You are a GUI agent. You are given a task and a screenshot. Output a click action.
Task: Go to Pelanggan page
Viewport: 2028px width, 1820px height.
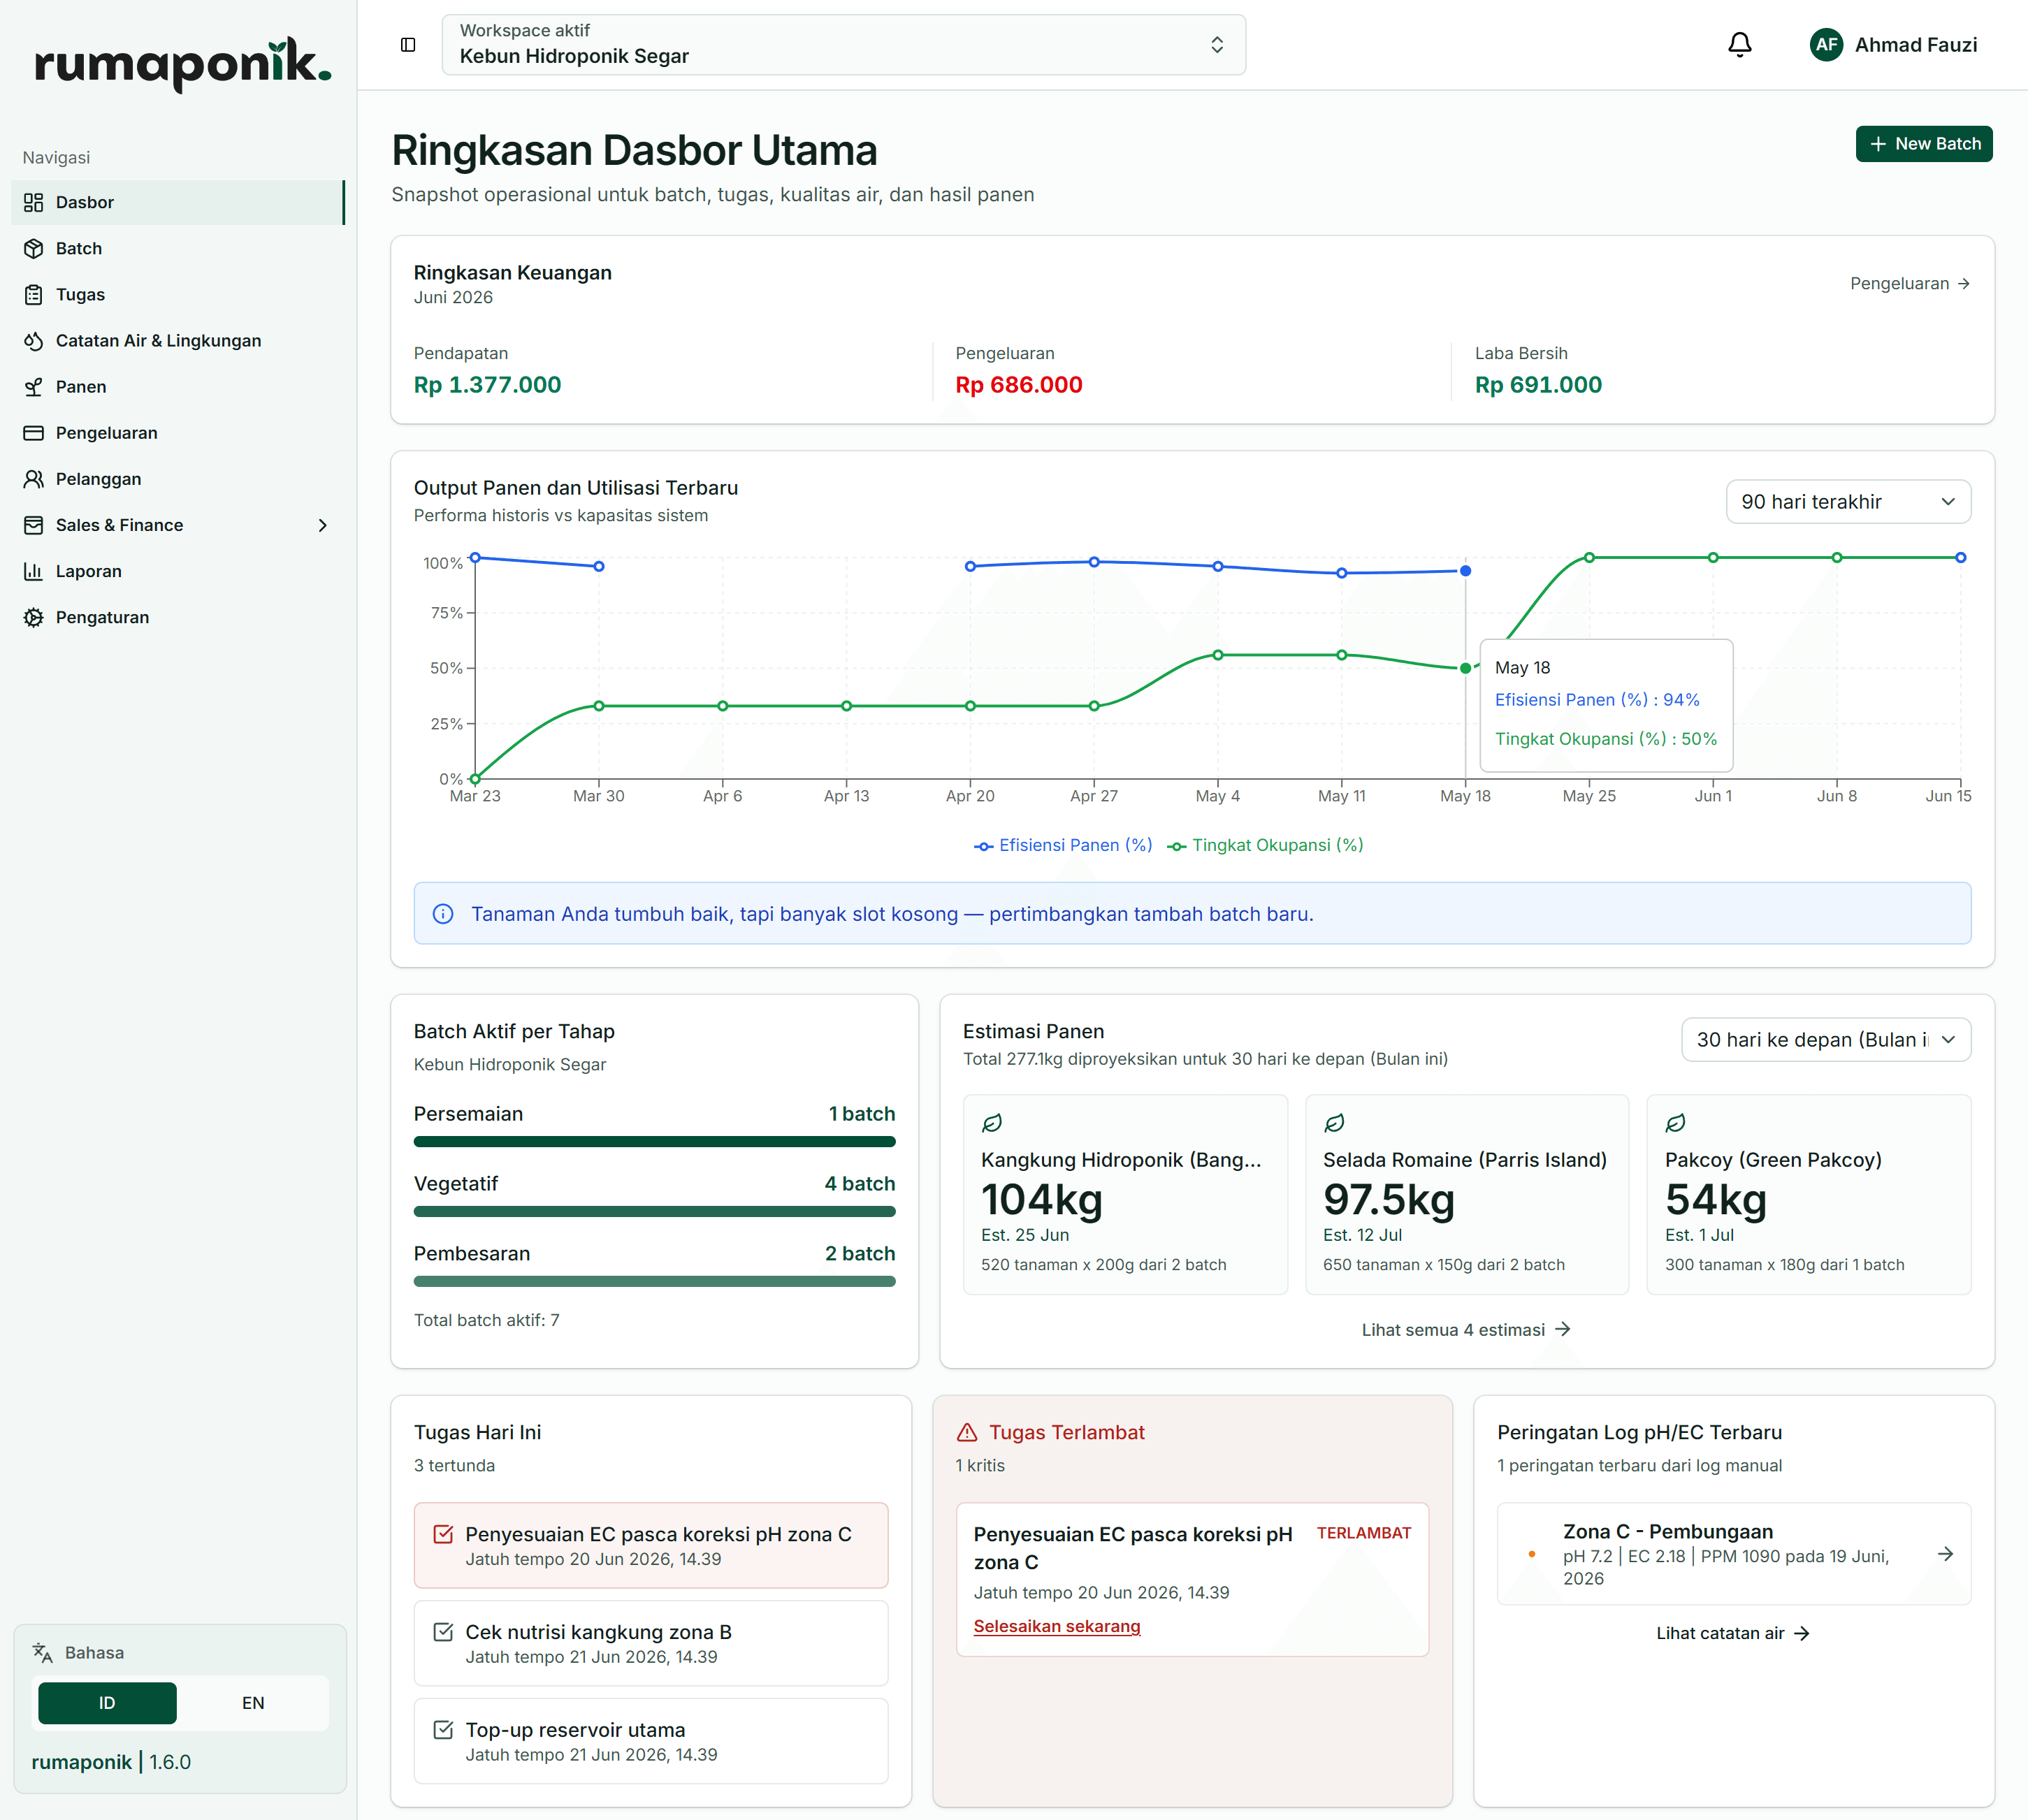[x=178, y=479]
